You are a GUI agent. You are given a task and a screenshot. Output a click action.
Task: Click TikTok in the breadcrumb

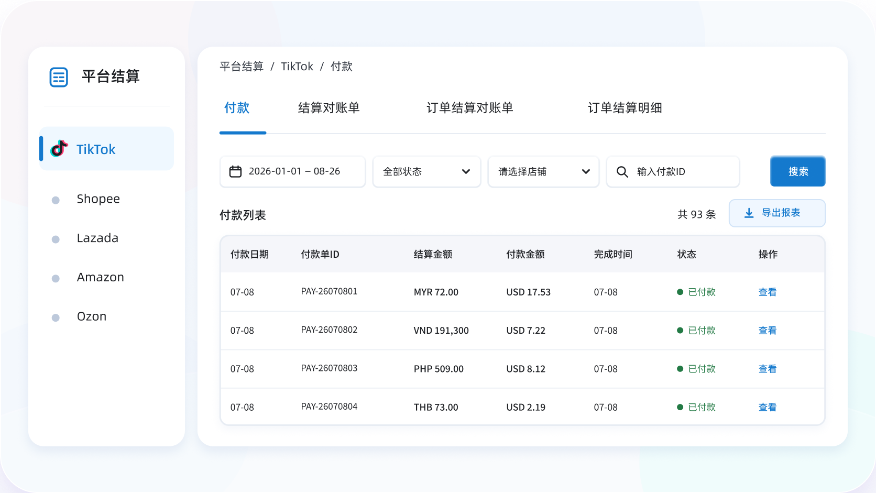(297, 67)
